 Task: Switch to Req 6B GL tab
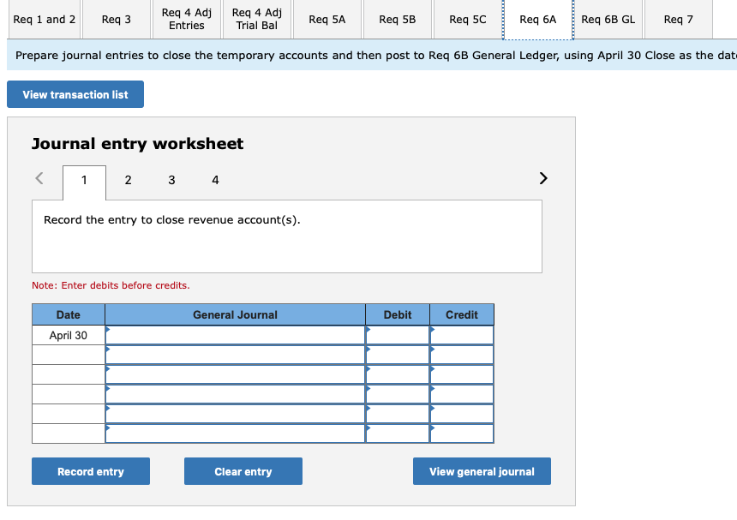pos(608,20)
